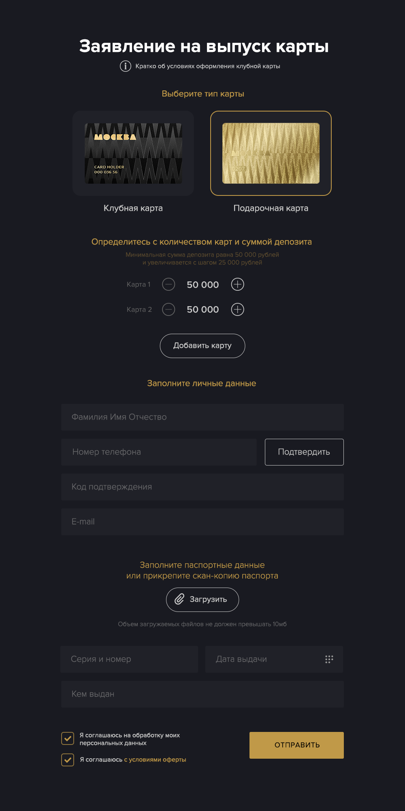
Task: Focus the Серия и номер field
Action: (129, 659)
